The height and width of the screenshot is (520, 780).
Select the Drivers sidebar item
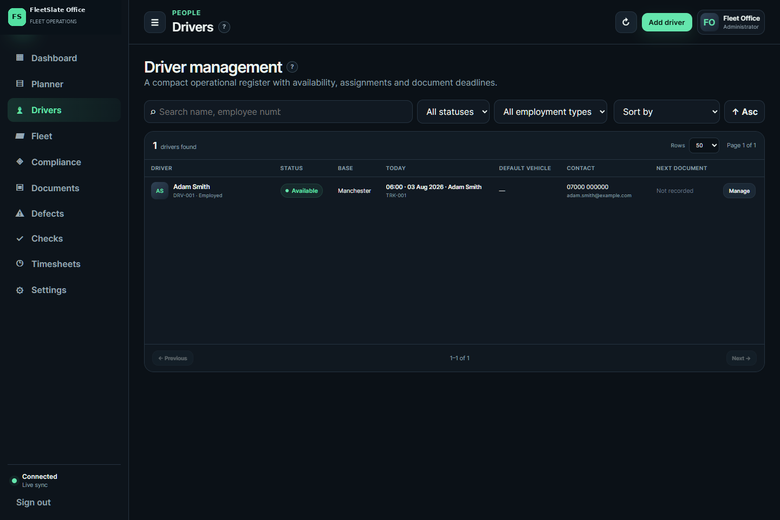click(64, 110)
